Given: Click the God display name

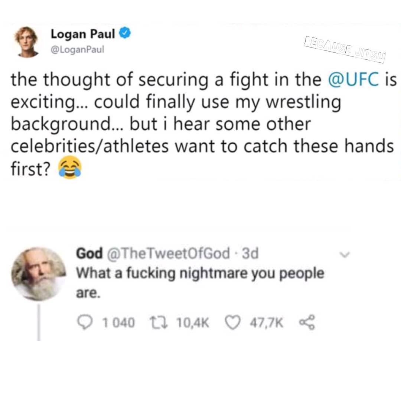Looking at the screenshot, I should pos(89,253).
